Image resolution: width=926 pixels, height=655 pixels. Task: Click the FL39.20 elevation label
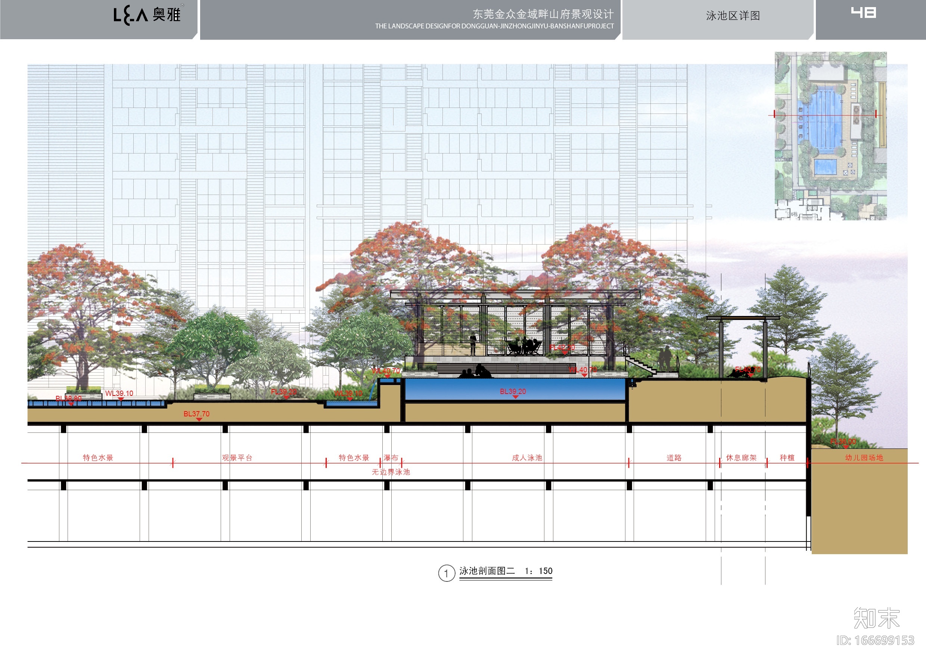click(284, 392)
